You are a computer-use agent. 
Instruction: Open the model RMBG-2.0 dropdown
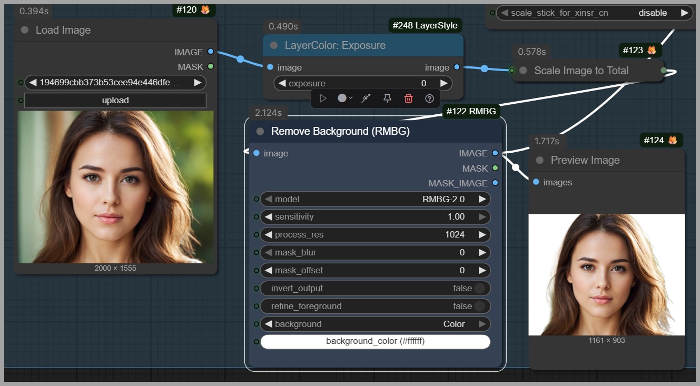pos(375,199)
